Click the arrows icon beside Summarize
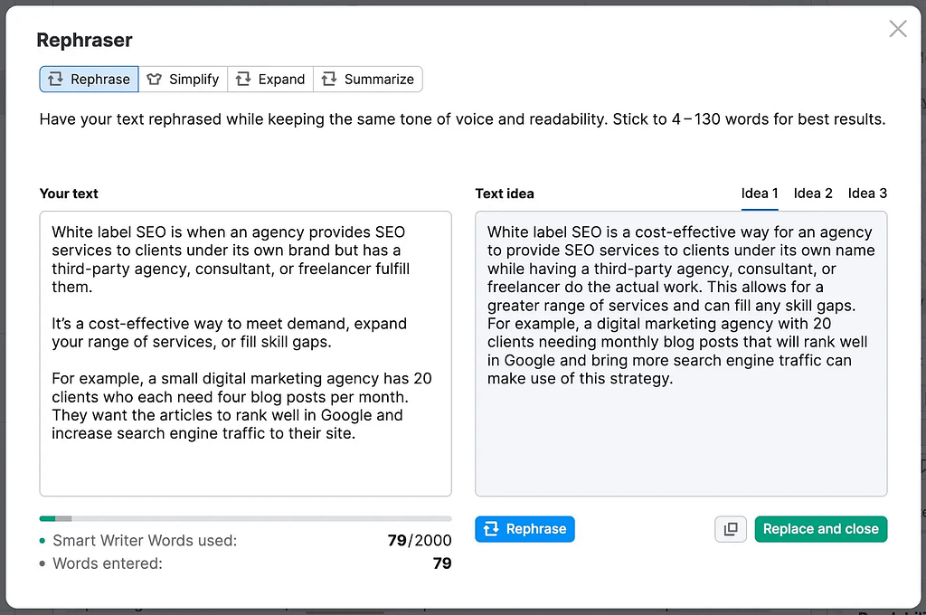 (329, 80)
